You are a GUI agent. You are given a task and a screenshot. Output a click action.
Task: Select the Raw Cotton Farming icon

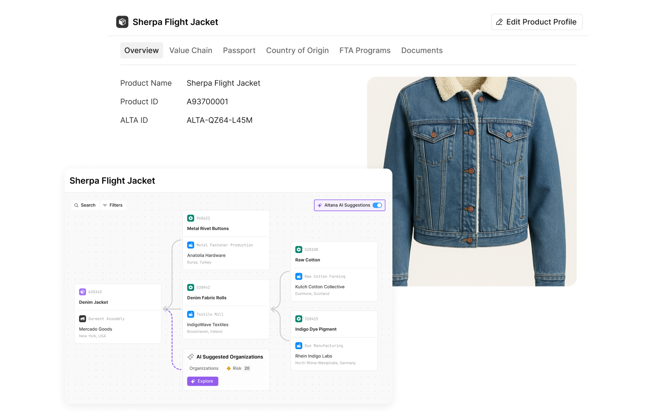click(299, 276)
